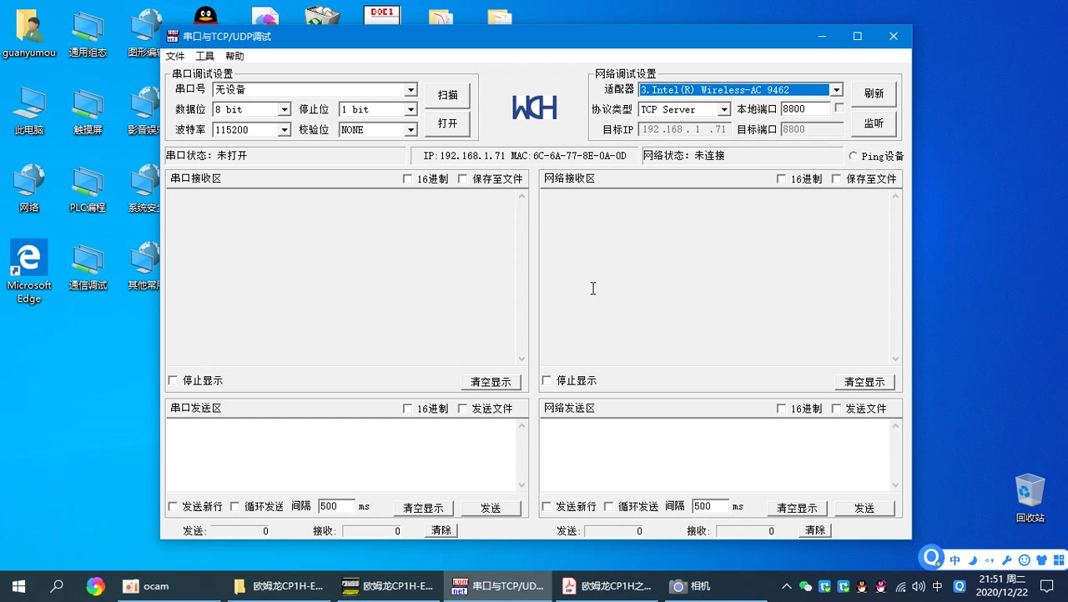Expand the 校验位 NONE dropdown
The height and width of the screenshot is (602, 1068).
pyautogui.click(x=411, y=129)
